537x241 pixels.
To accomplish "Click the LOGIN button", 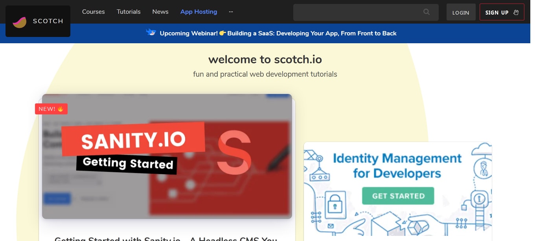I will (x=461, y=12).
